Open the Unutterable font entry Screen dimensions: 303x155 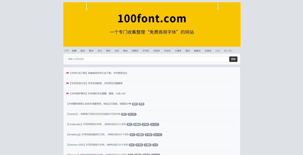point(96,124)
